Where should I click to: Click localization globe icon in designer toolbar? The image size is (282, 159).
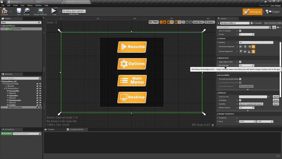tap(150, 22)
